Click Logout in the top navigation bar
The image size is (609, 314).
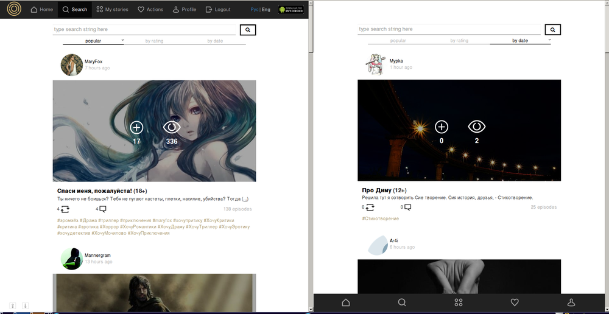pos(218,9)
